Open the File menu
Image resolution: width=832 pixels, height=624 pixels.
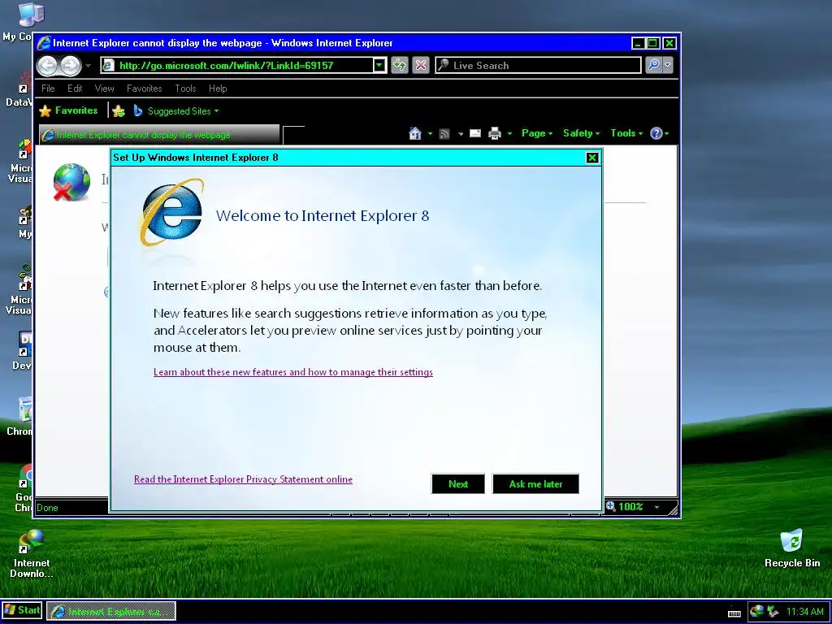tap(48, 89)
